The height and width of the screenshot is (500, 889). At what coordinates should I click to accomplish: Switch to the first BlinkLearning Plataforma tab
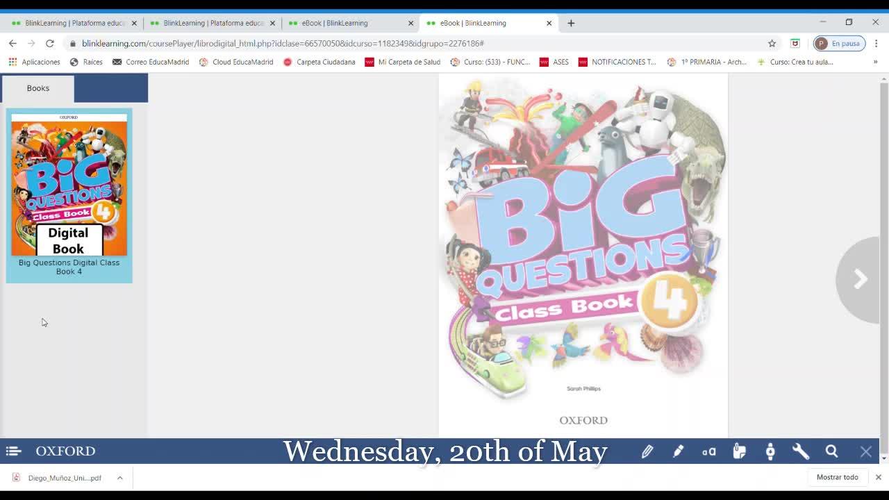tap(69, 23)
